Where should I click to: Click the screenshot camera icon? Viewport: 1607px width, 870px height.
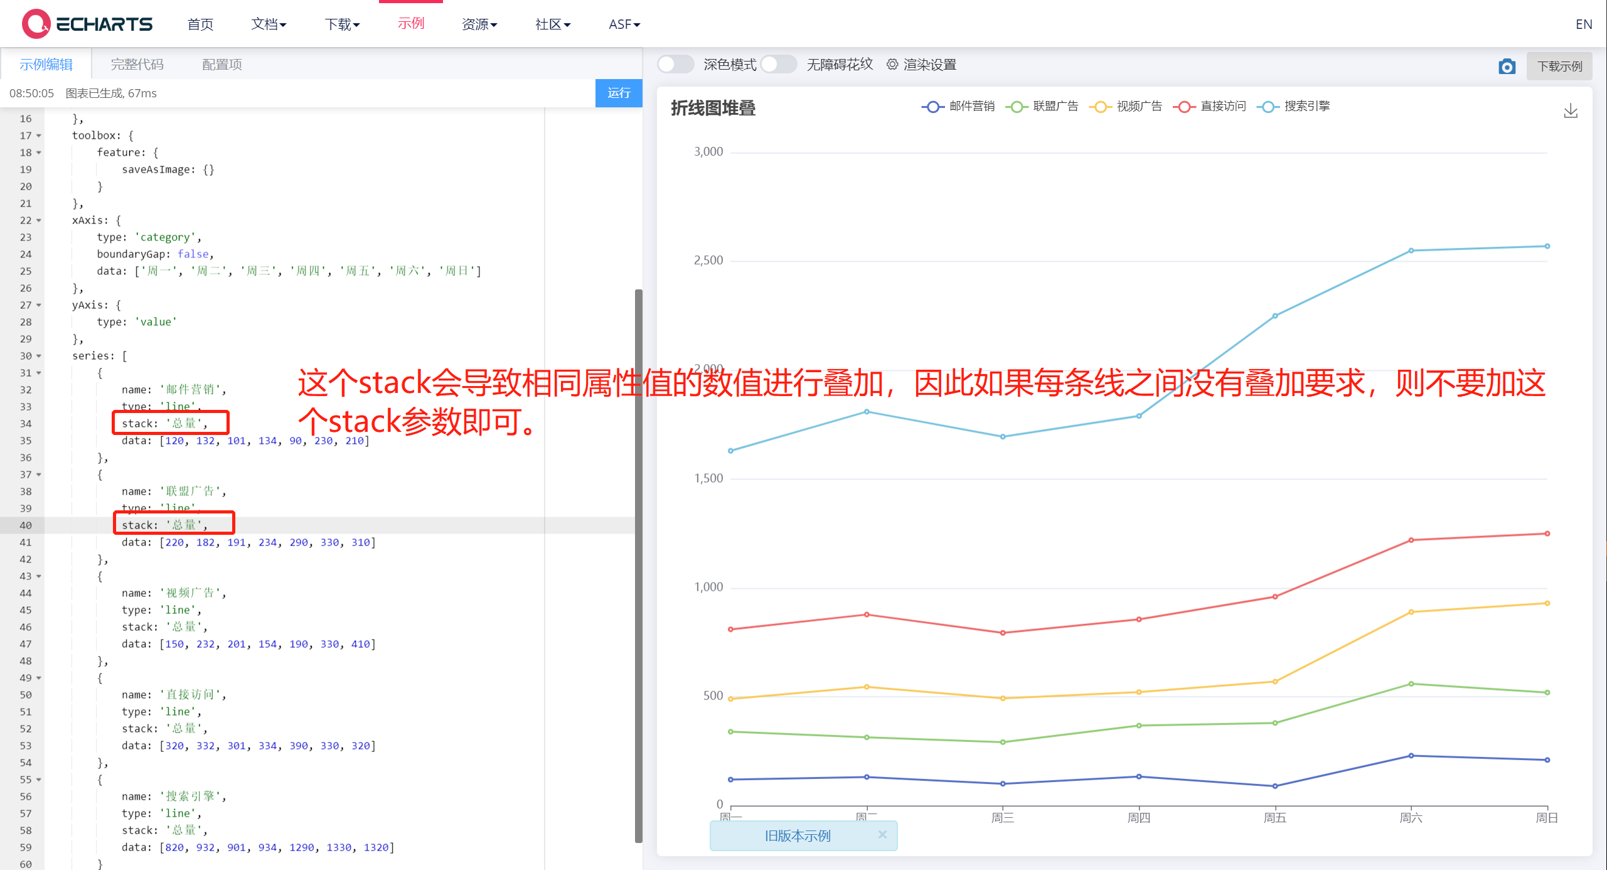click(x=1507, y=66)
